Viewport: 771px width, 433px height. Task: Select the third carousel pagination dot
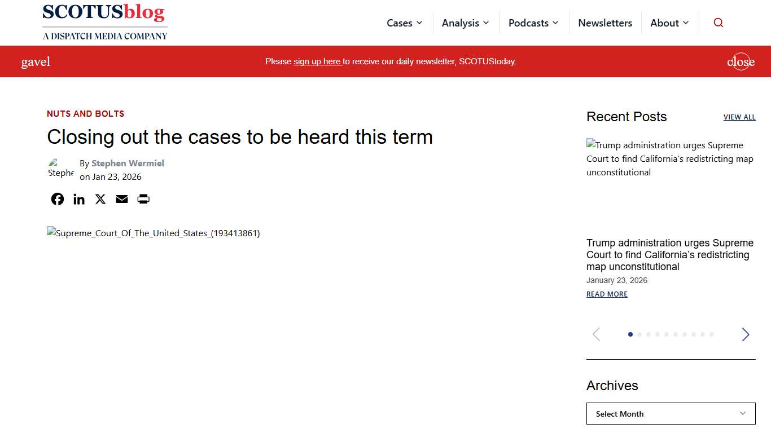(x=649, y=334)
